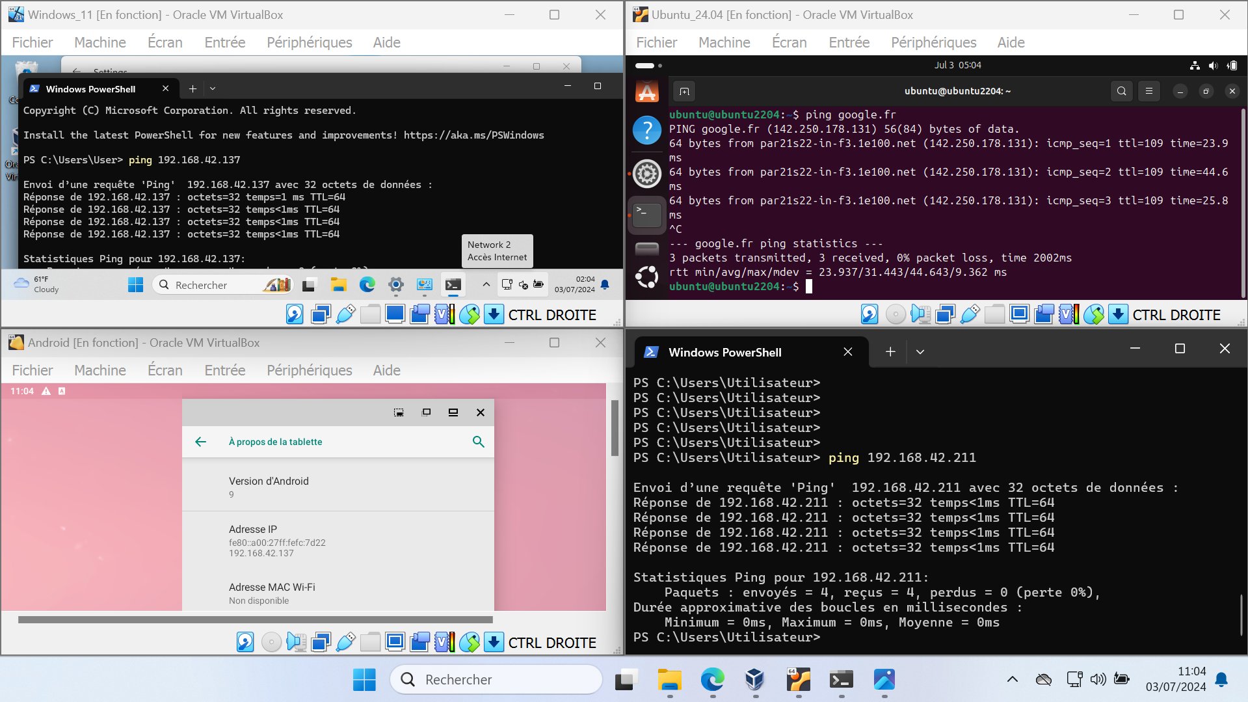Click network indicator in Windows_11 VM status bar

click(x=321, y=314)
